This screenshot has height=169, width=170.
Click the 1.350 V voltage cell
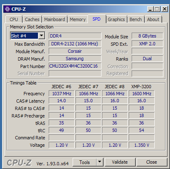click(x=142, y=145)
